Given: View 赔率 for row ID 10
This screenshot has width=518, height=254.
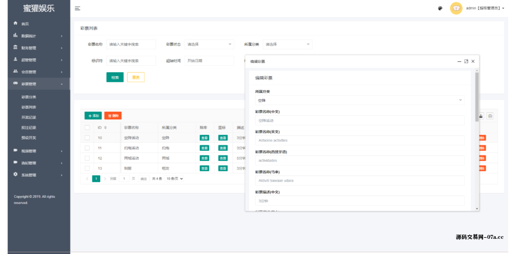Looking at the screenshot, I should tap(204, 138).
